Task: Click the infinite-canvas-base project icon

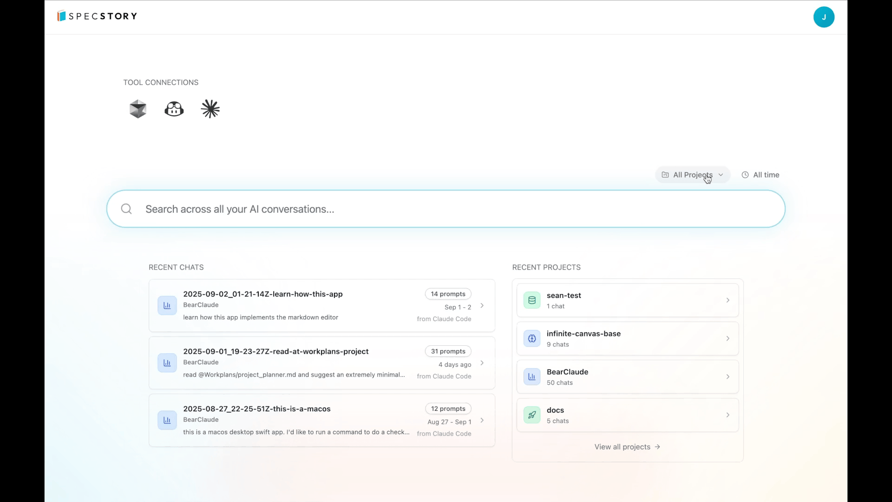Action: pyautogui.click(x=531, y=338)
